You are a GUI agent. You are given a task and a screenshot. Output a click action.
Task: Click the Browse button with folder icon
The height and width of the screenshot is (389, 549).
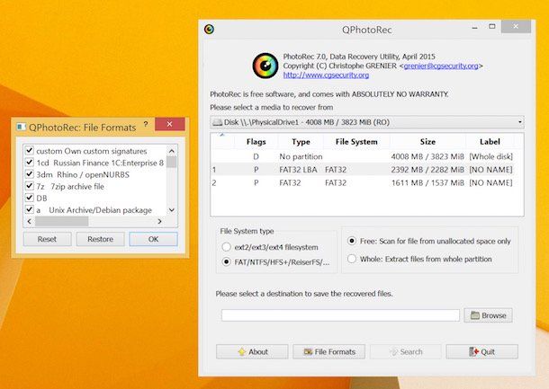(488, 315)
